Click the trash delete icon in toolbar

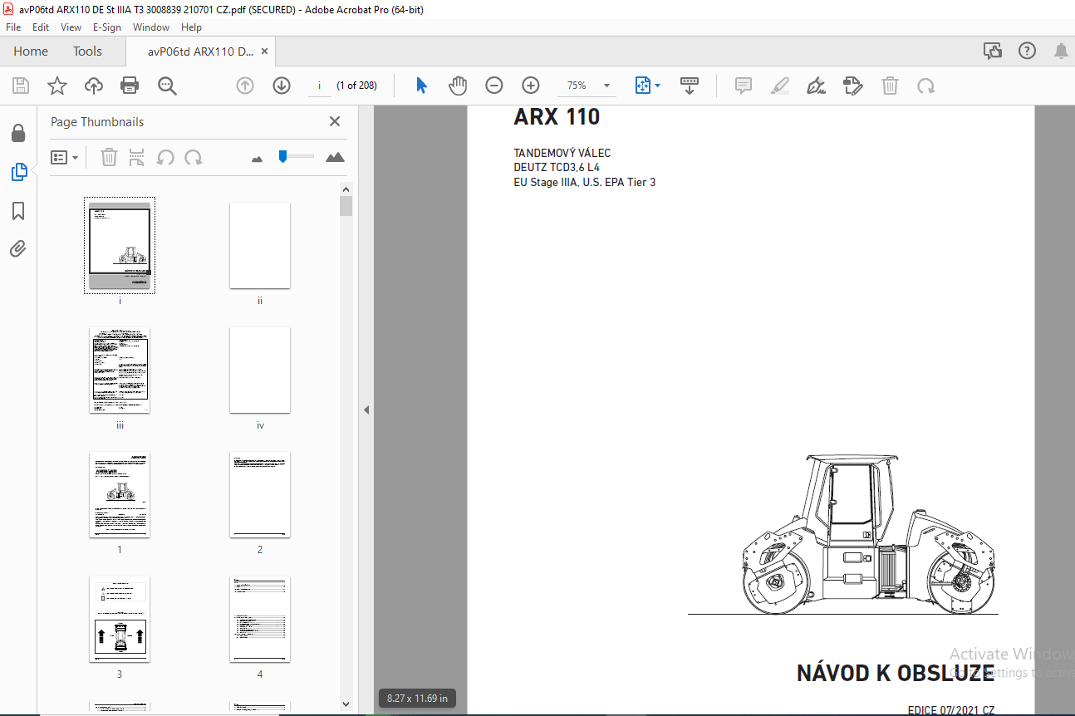pyautogui.click(x=890, y=86)
